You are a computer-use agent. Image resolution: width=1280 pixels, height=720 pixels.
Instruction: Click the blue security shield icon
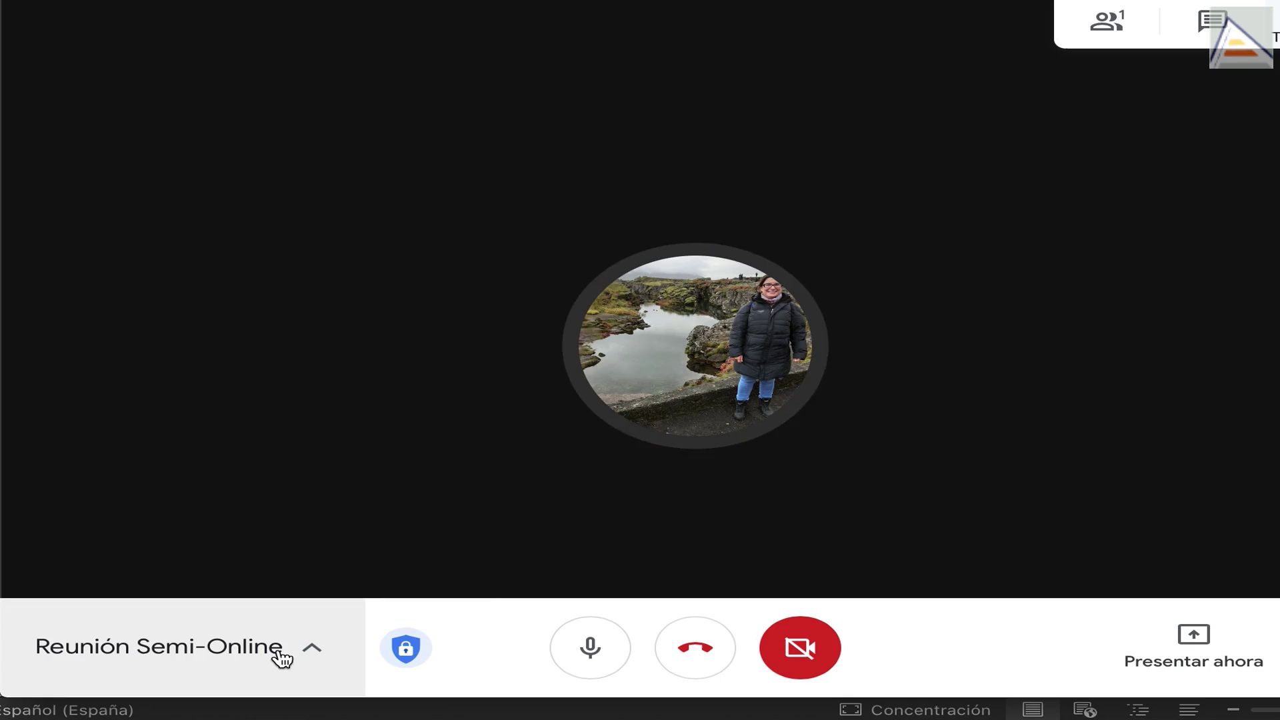point(405,648)
